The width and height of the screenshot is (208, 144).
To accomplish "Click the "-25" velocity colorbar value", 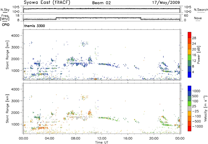I will tap(195, 111).
